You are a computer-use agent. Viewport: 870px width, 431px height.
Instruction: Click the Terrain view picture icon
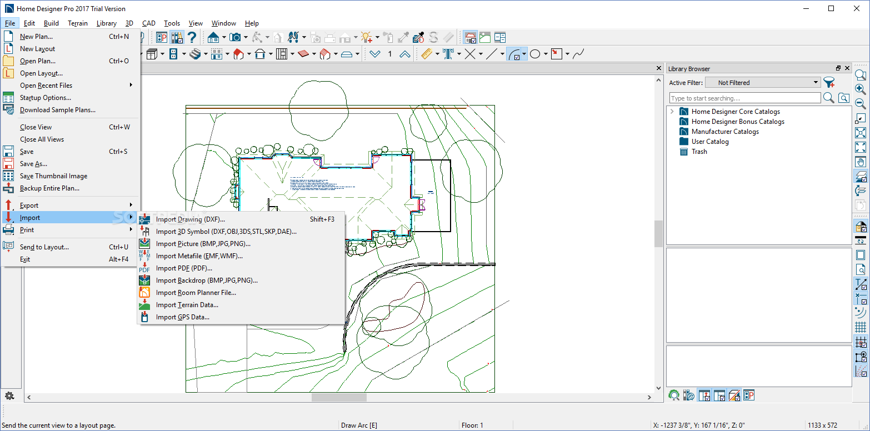[x=485, y=37]
